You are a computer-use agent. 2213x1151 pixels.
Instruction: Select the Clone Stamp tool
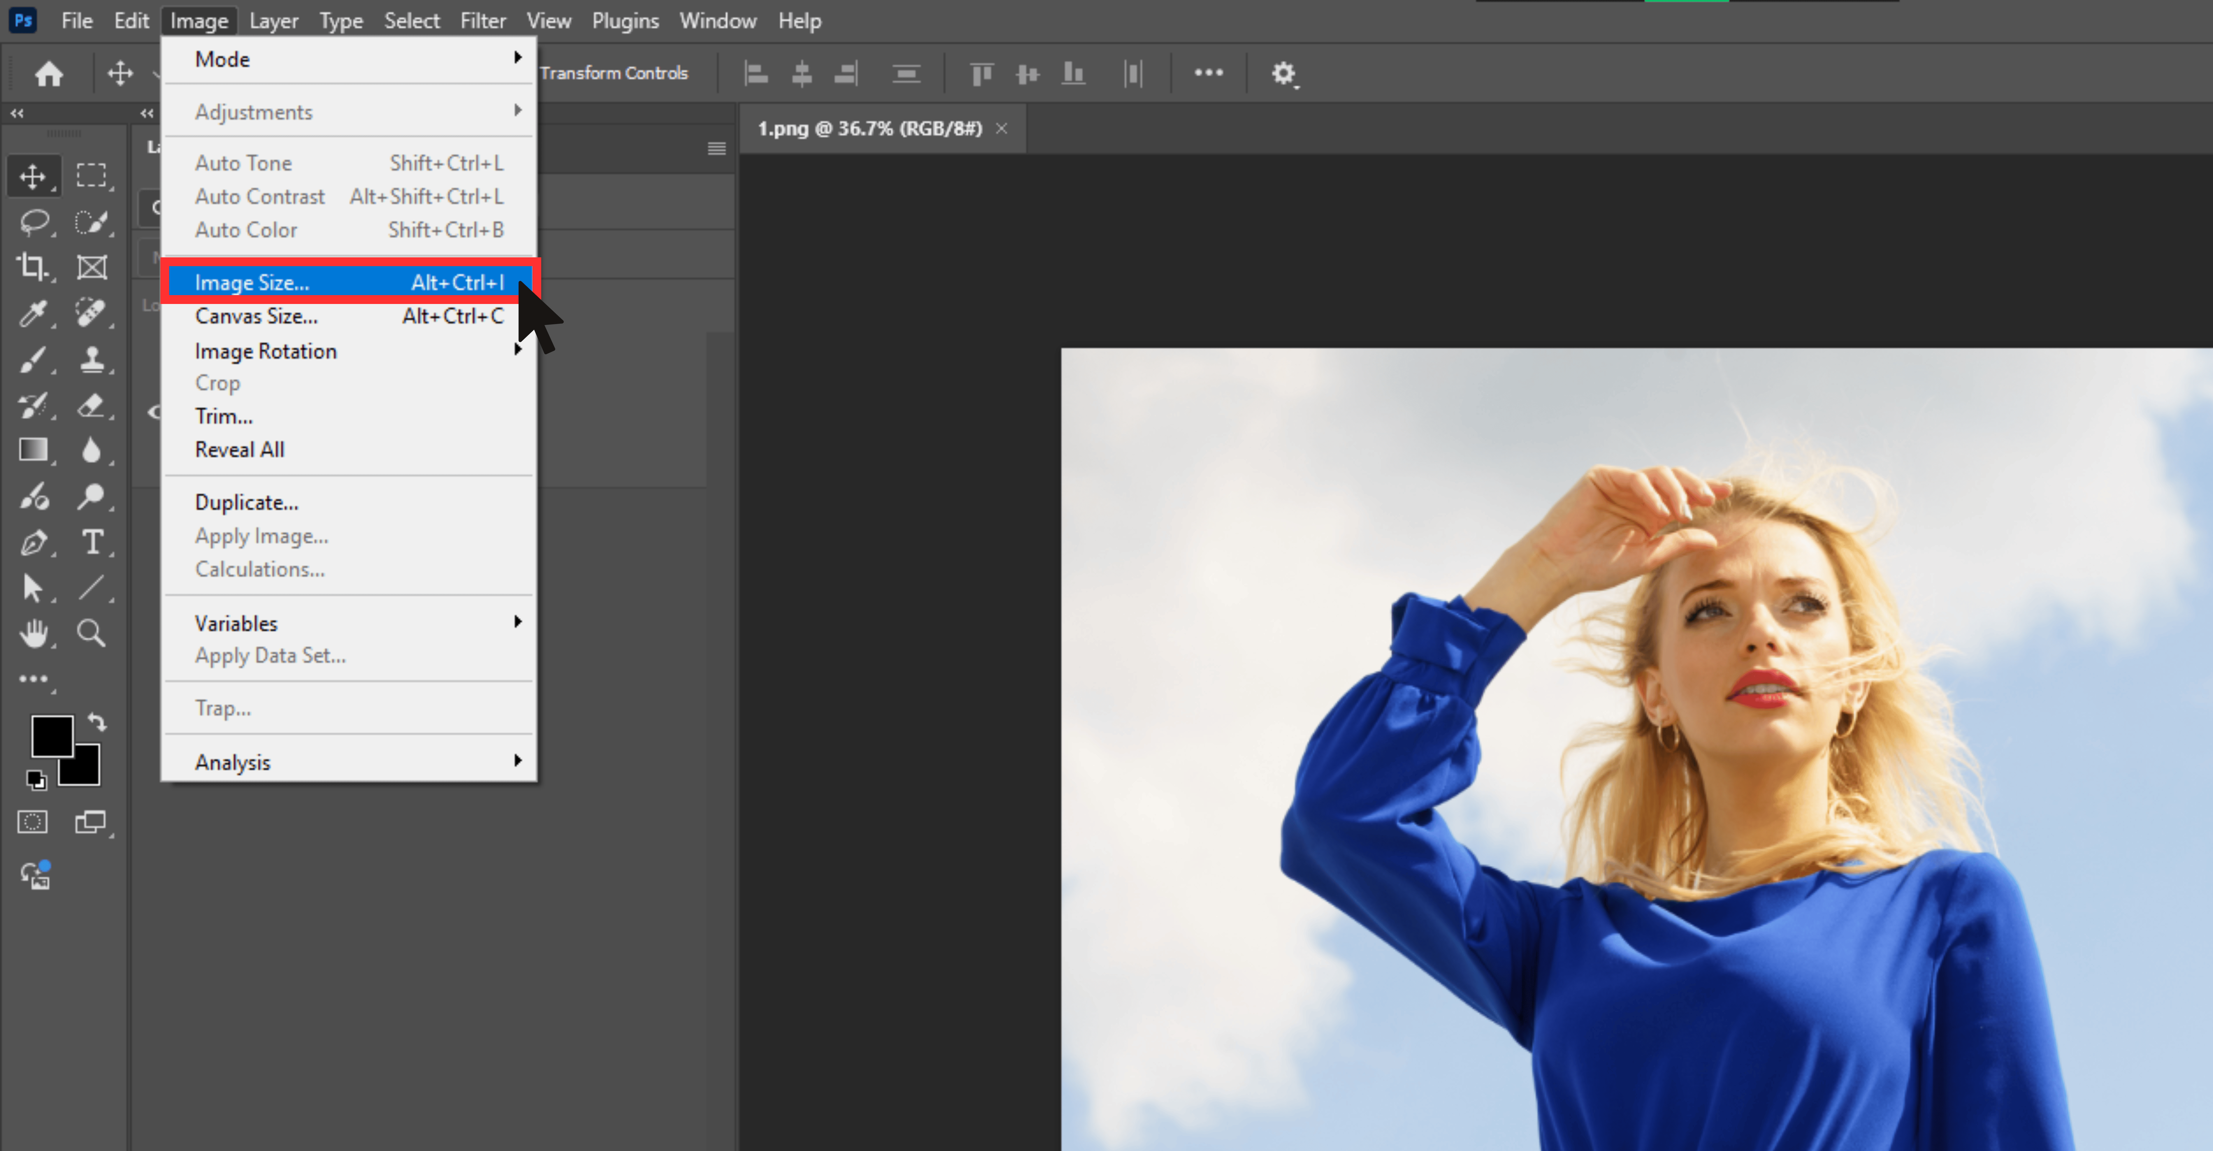pyautogui.click(x=92, y=359)
